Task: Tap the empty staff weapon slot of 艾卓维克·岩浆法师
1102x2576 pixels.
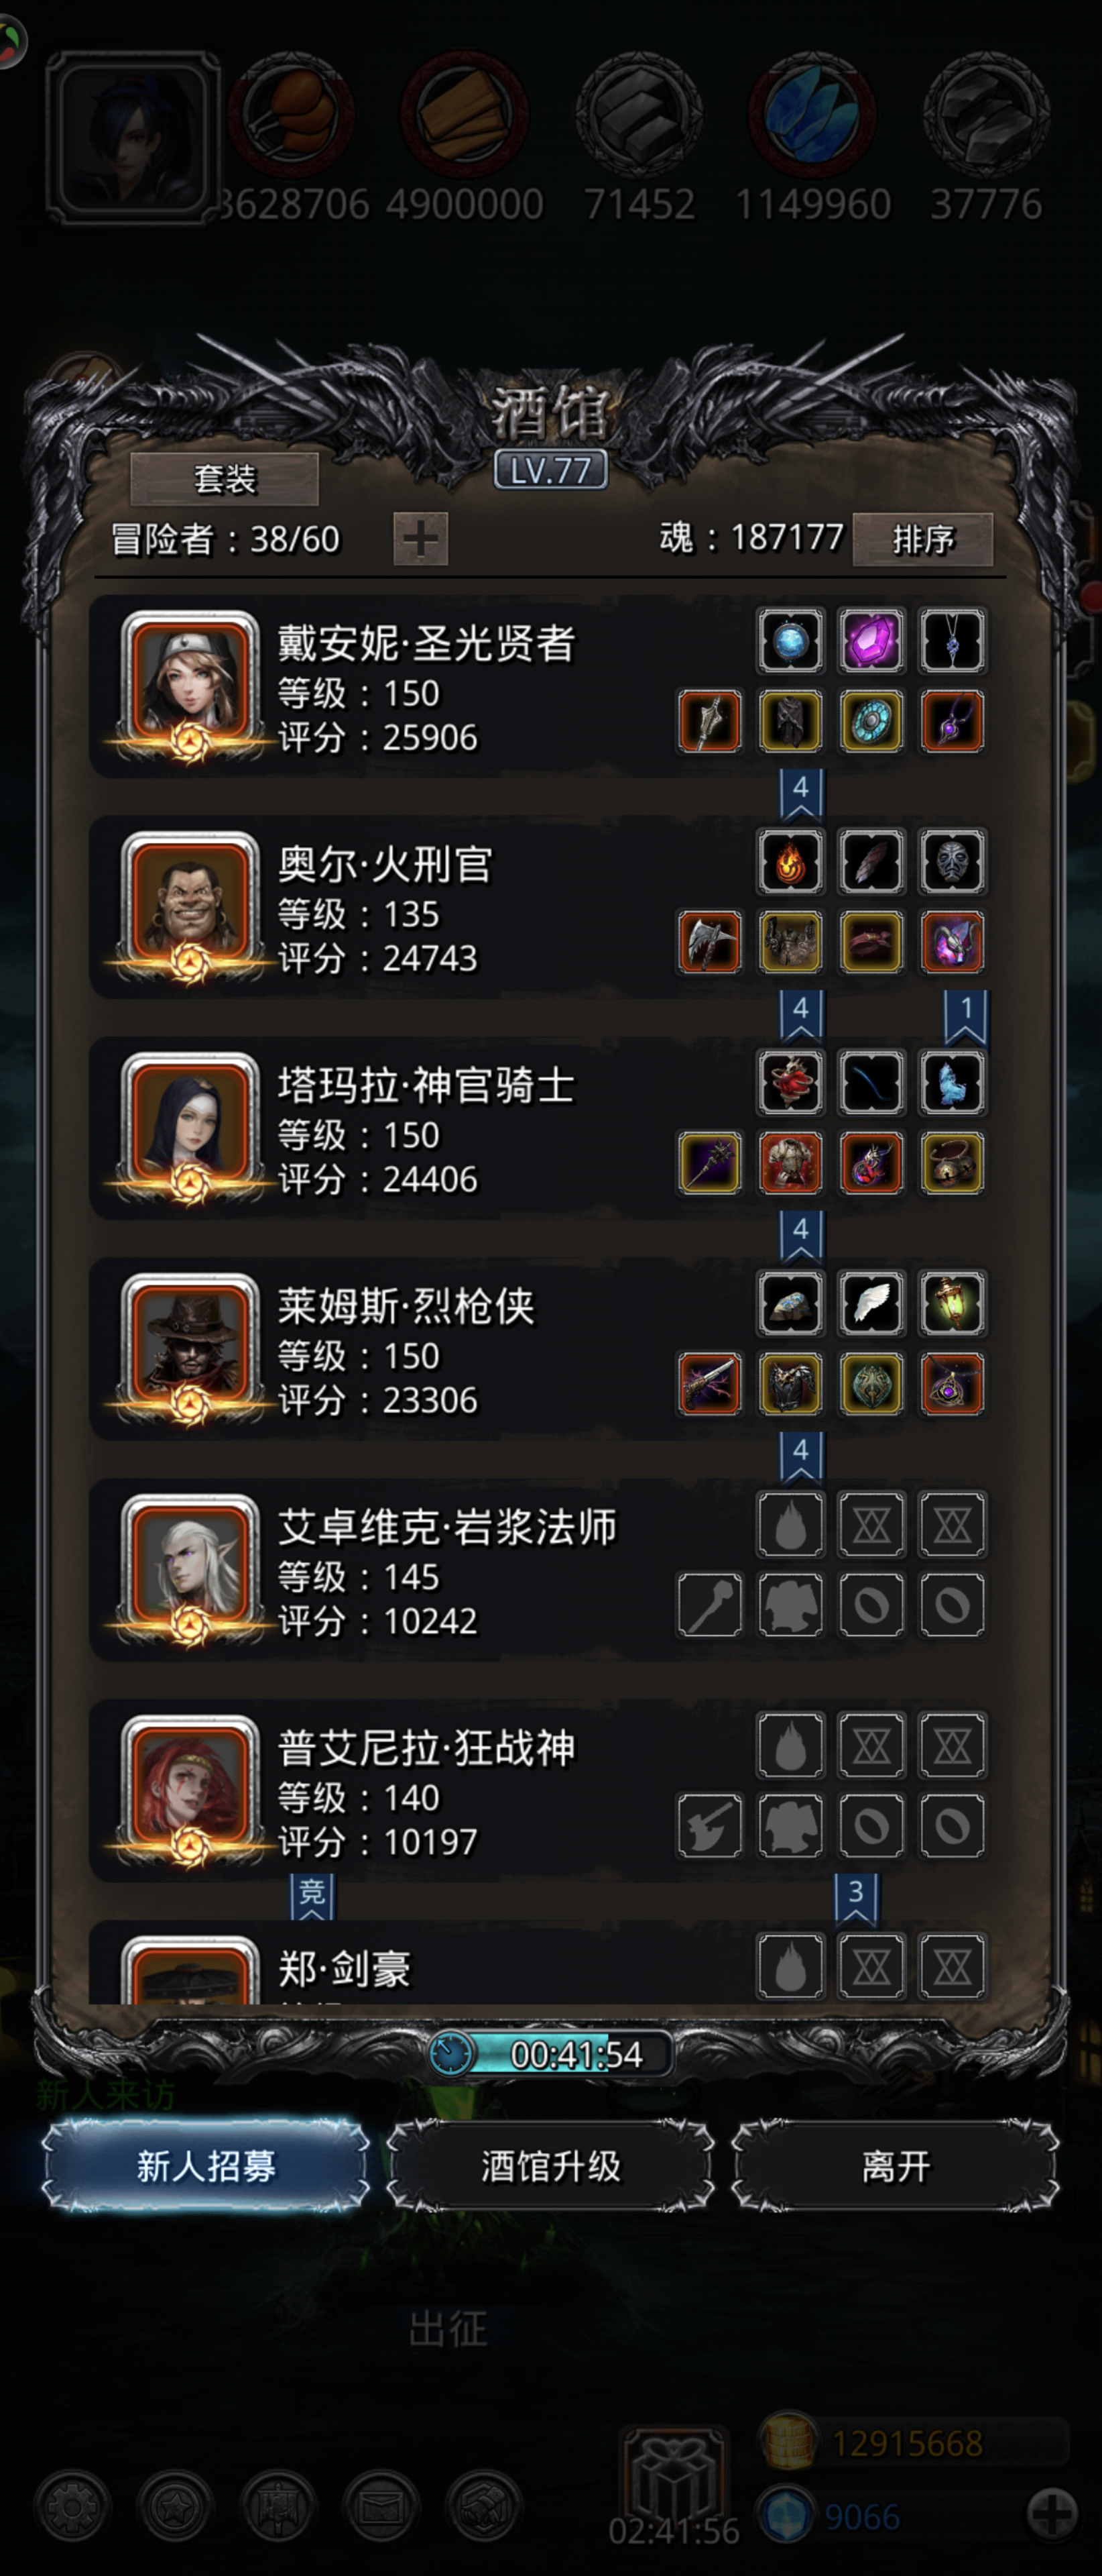Action: [709, 1604]
